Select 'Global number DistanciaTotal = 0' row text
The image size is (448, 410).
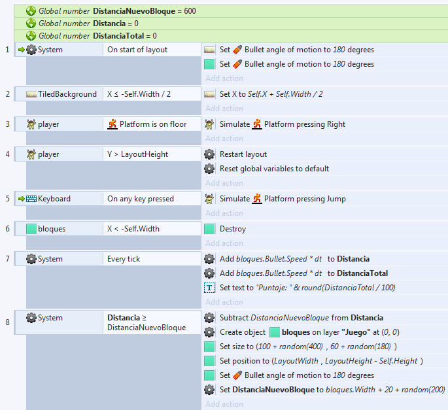click(x=97, y=36)
